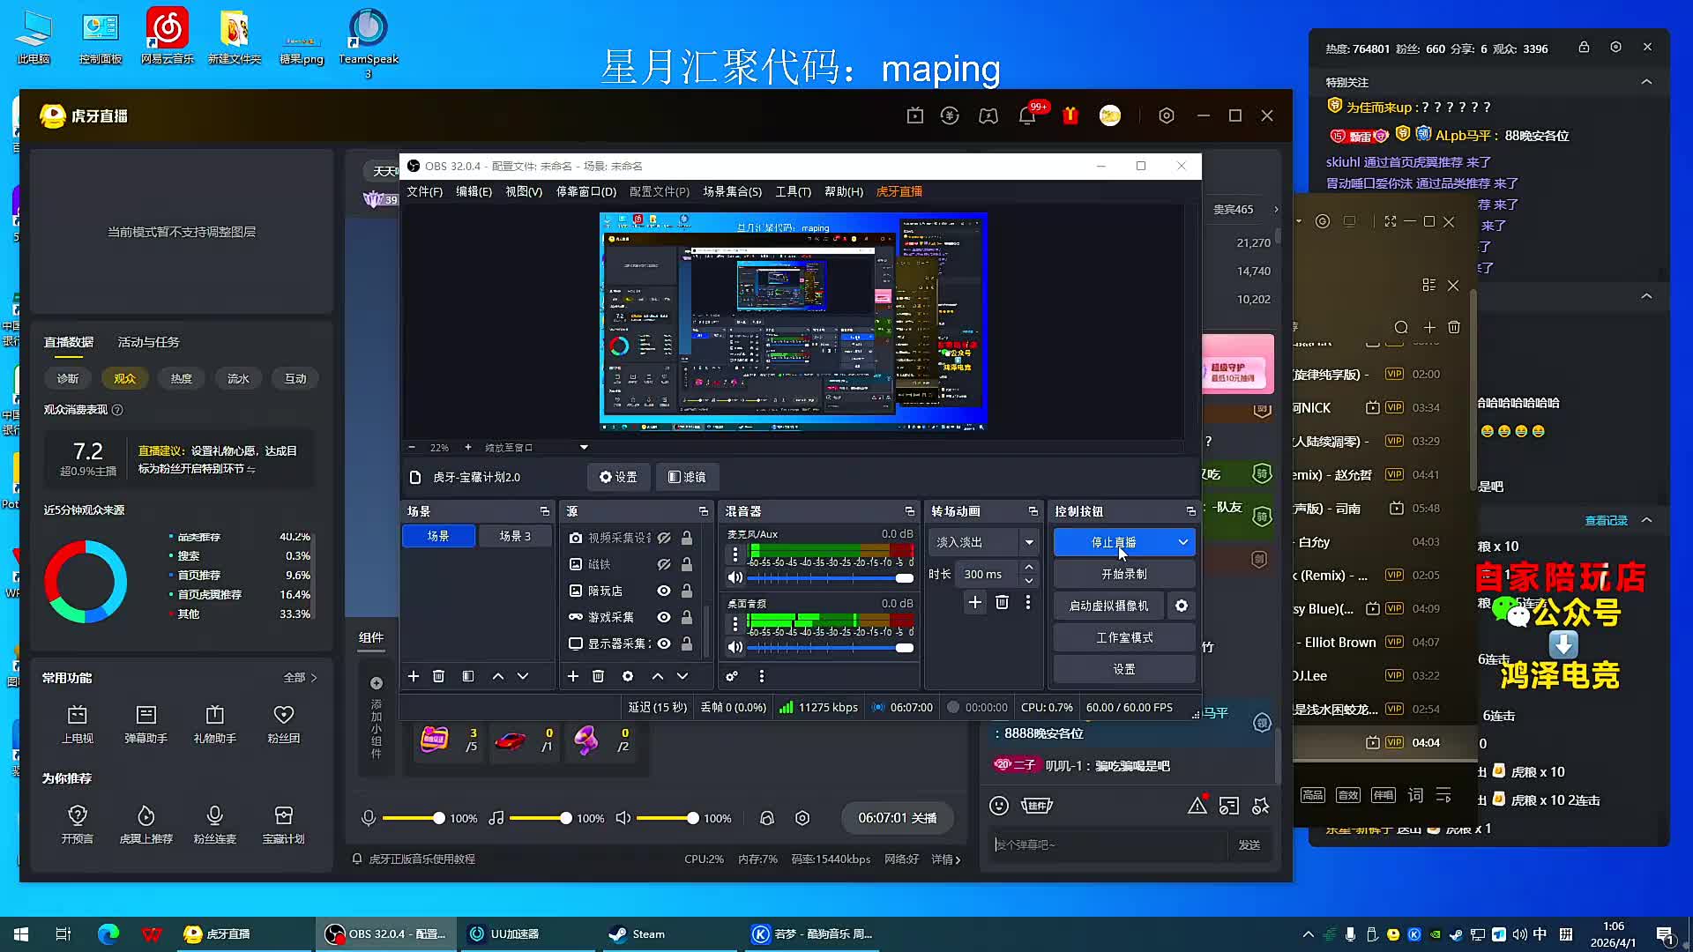Open the 工具(T) menu

pyautogui.click(x=792, y=191)
